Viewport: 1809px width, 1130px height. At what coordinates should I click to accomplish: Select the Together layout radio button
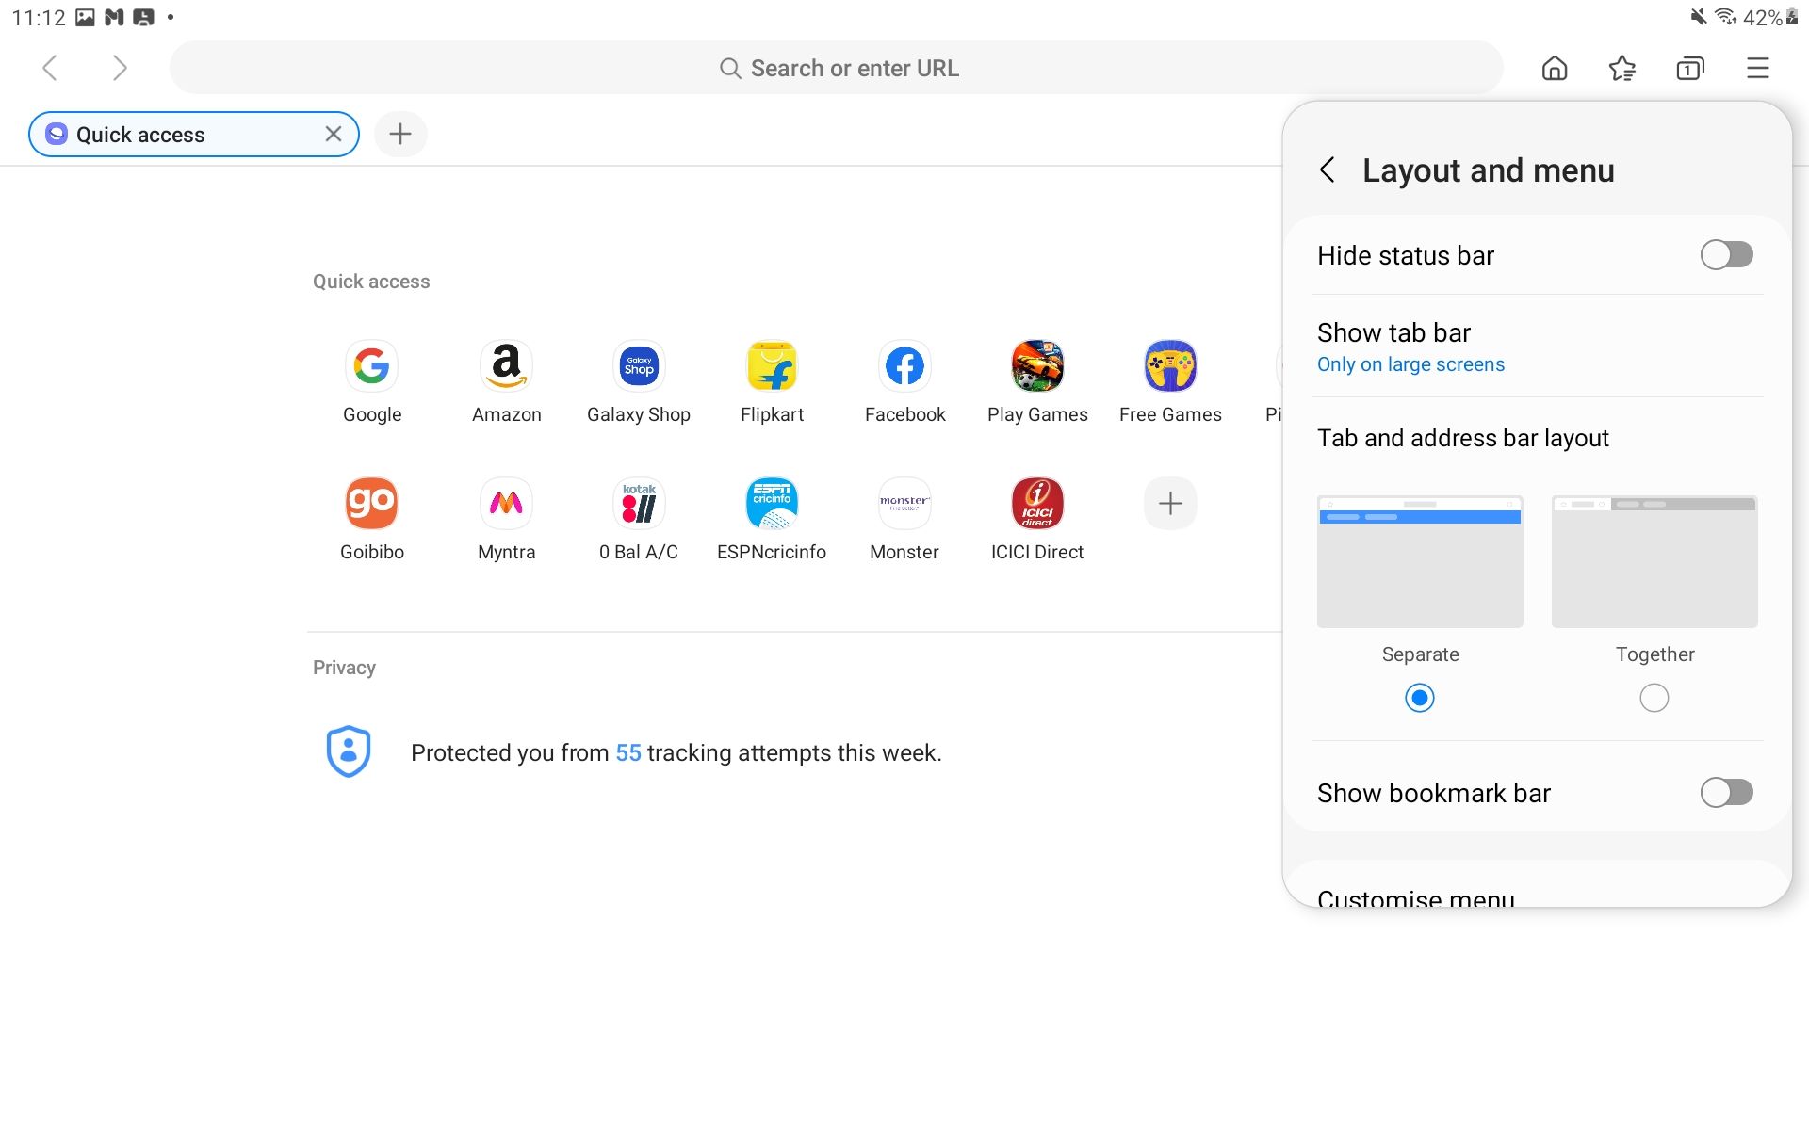[x=1654, y=698]
